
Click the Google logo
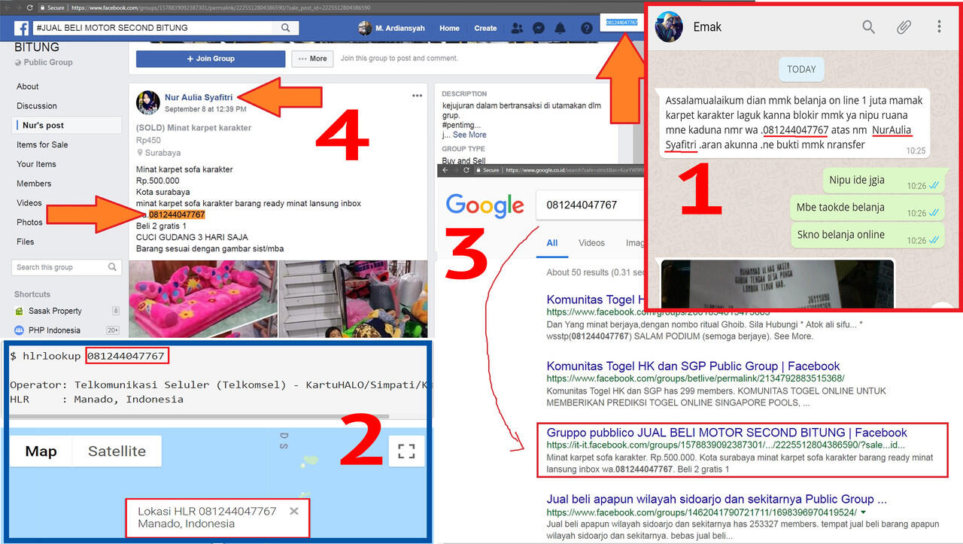tap(485, 205)
